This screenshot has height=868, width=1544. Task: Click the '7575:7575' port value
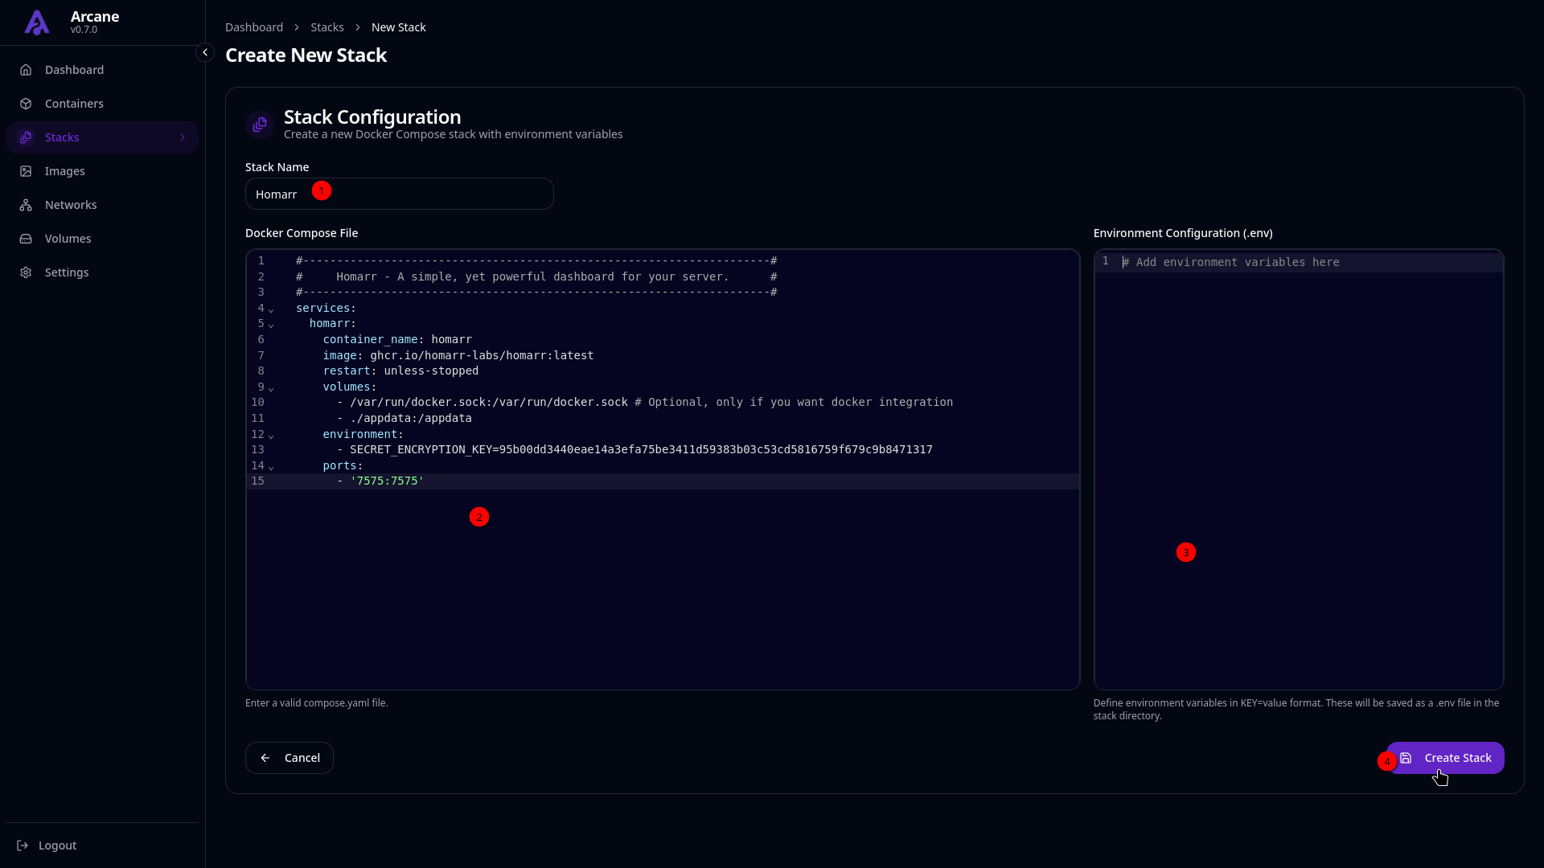(x=387, y=481)
